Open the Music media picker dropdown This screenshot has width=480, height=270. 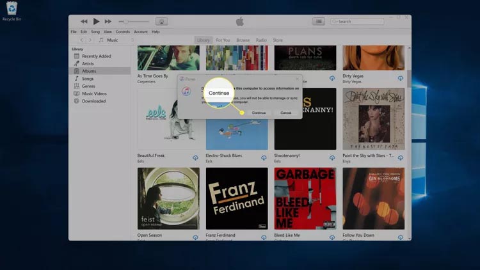tap(116, 40)
